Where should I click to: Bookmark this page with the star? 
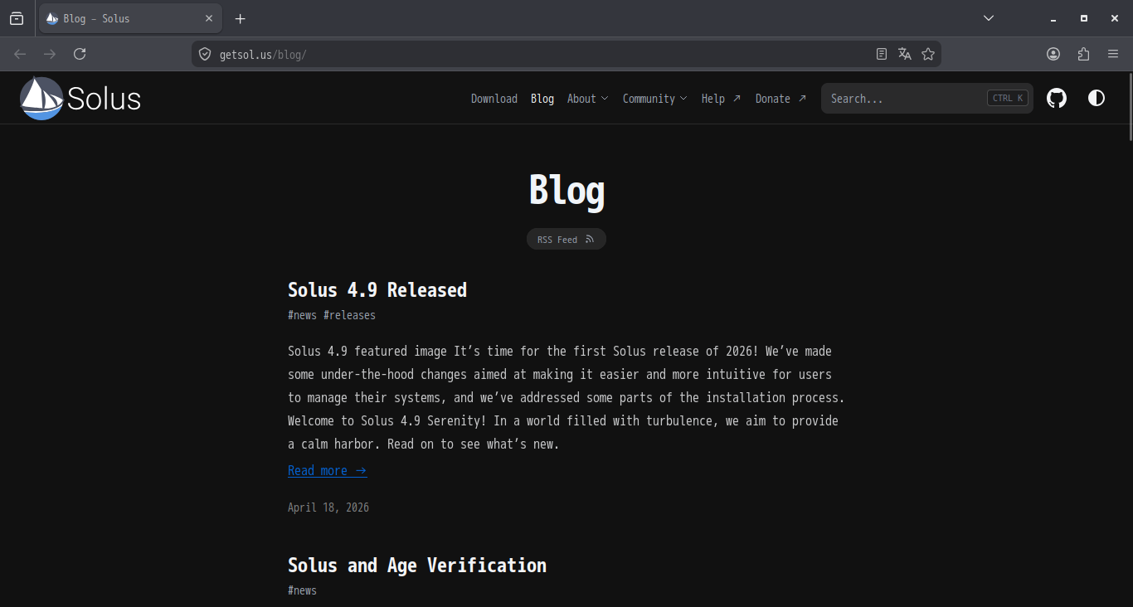coord(928,54)
